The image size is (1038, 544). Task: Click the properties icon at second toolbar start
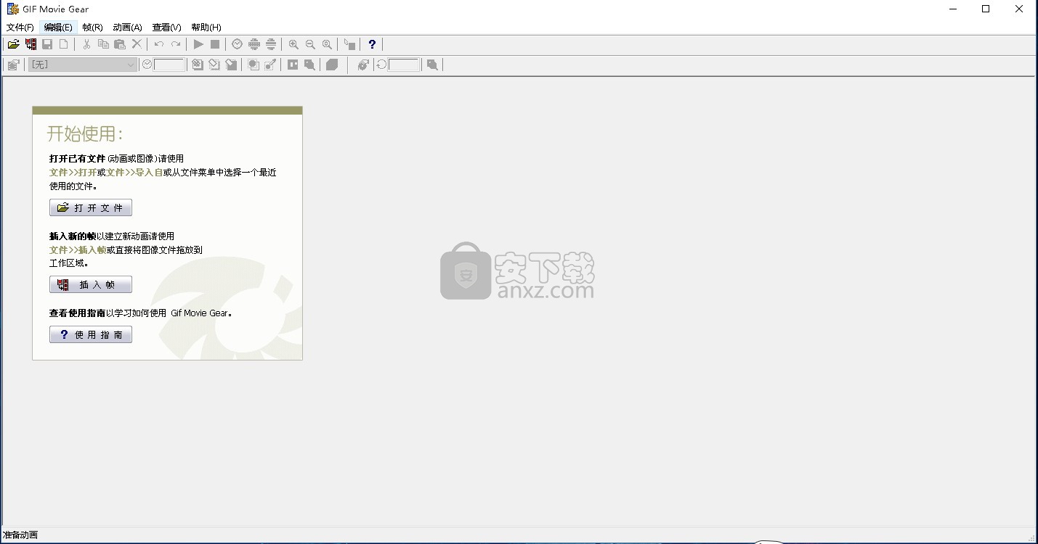pos(13,65)
